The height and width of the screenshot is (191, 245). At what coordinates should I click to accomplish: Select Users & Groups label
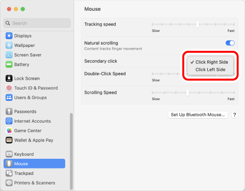30,98
